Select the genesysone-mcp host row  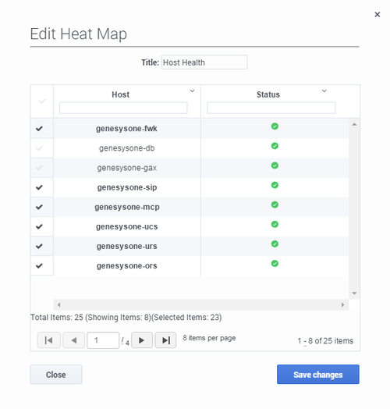190,207
